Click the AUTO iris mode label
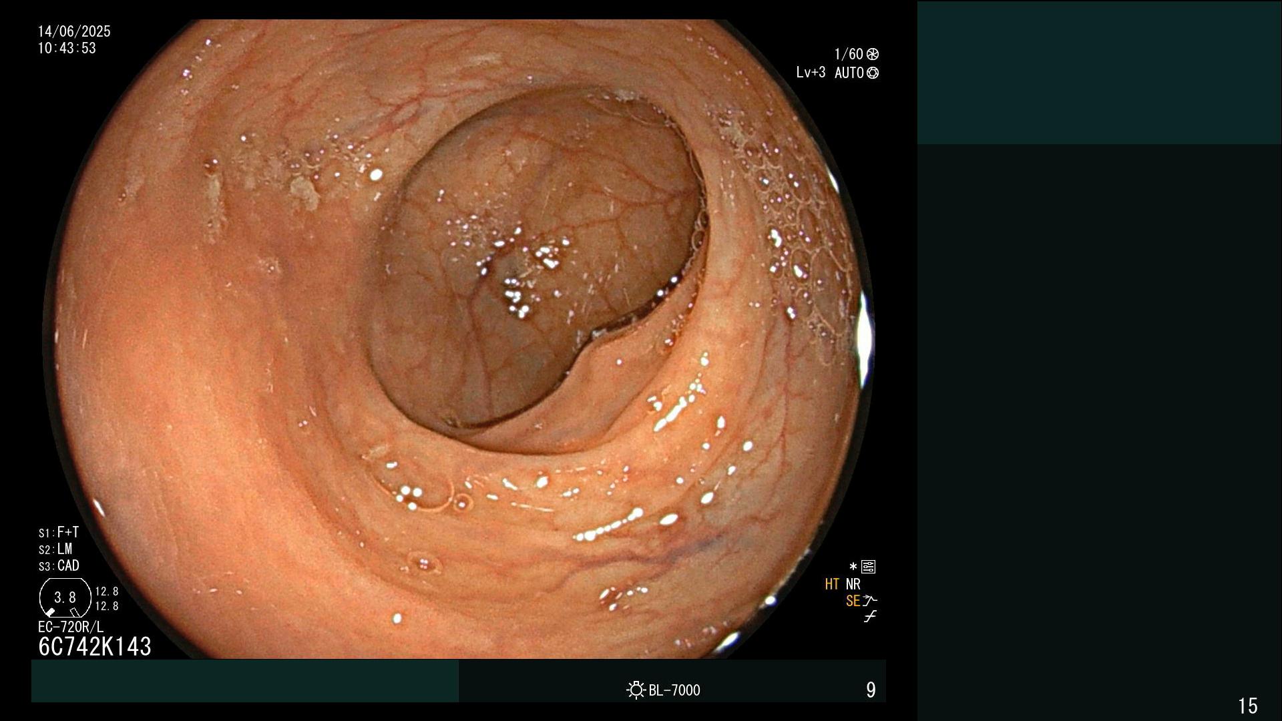 point(849,73)
